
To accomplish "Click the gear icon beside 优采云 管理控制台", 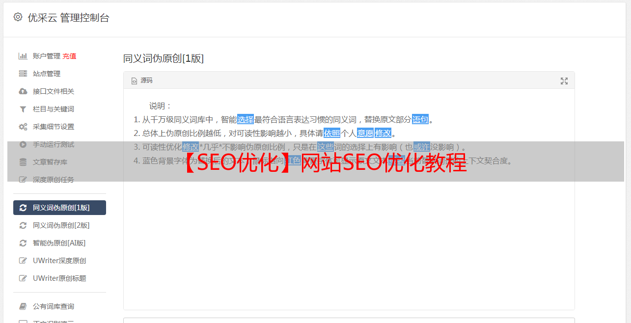I will coord(18,17).
